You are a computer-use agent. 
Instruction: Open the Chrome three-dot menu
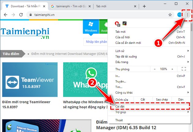pyautogui.click(x=187, y=15)
